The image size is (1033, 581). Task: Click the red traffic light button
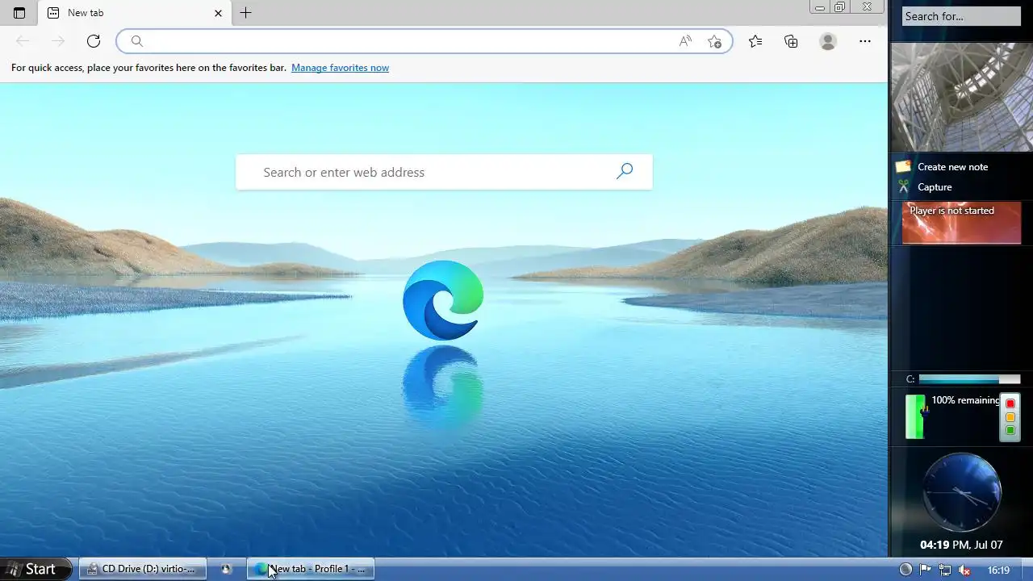1010,403
